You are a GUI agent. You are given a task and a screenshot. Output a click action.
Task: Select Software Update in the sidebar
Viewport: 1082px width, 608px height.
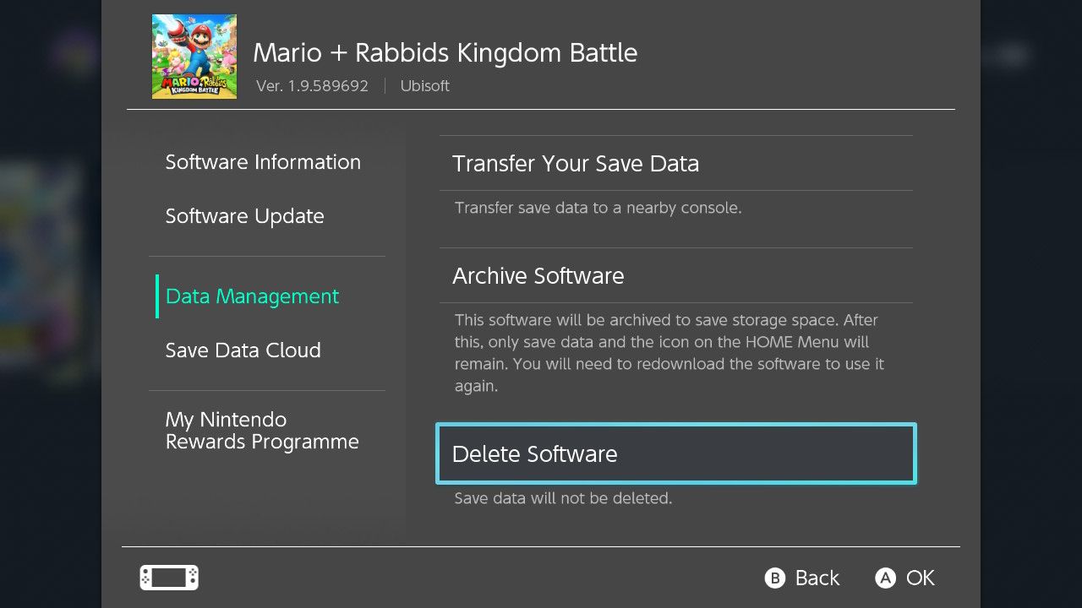244,216
